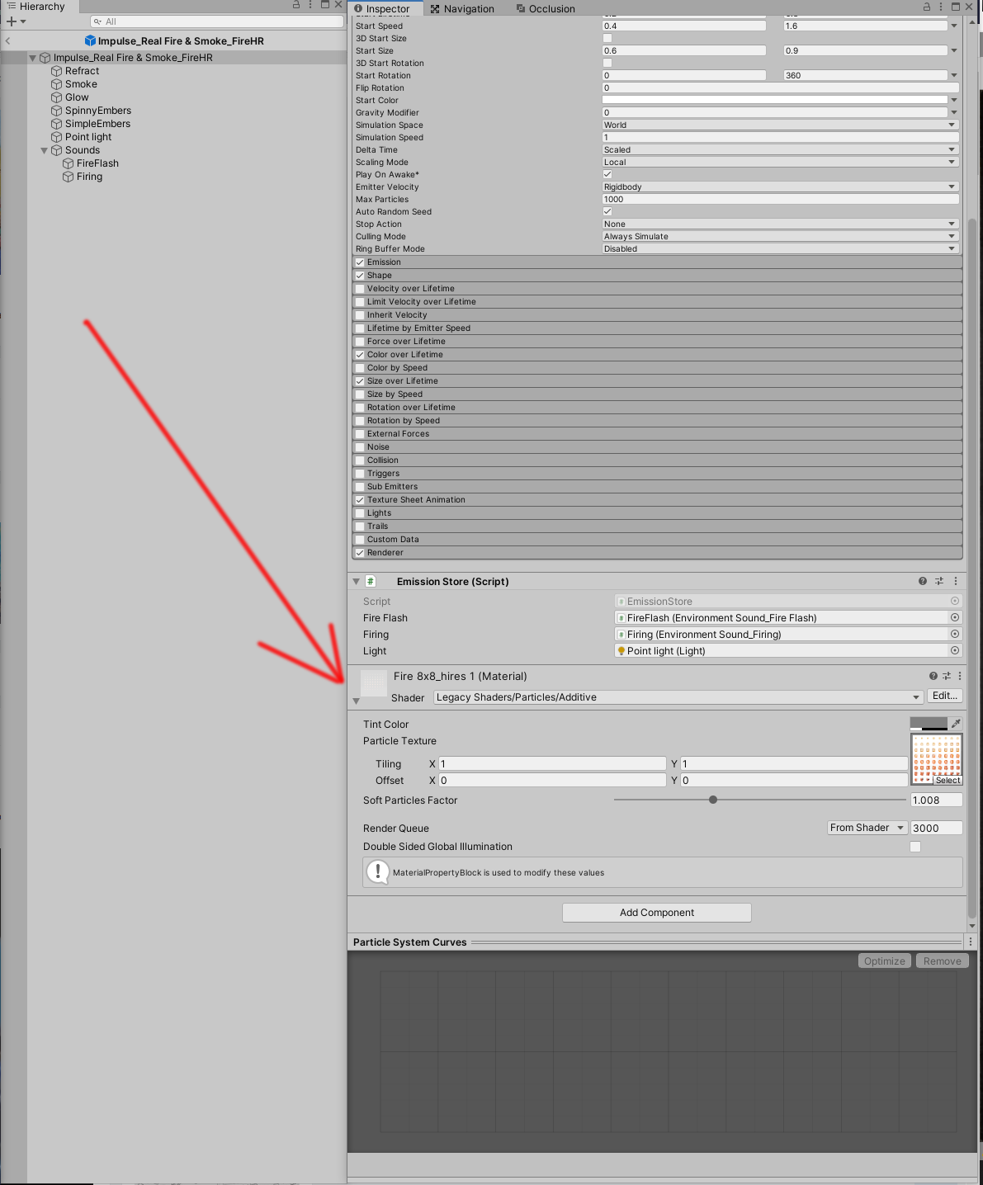Click the help icon on Emission Store script
The width and height of the screenshot is (983, 1185).
tap(922, 580)
